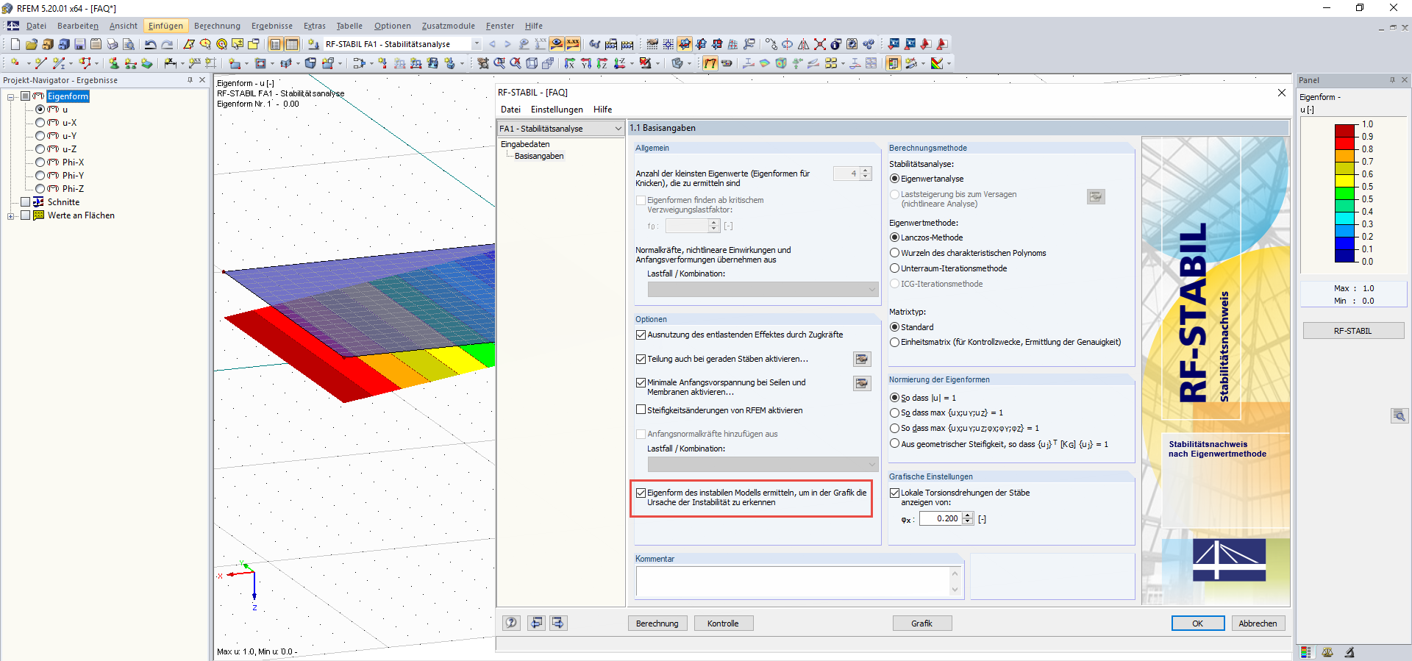Click the nodal support icon
Image resolution: width=1412 pixels, height=661 pixels.
113,63
